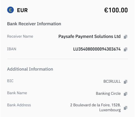Screen dimensions: 139x117
Task: Click the BIC field label
Action: pos(10,81)
